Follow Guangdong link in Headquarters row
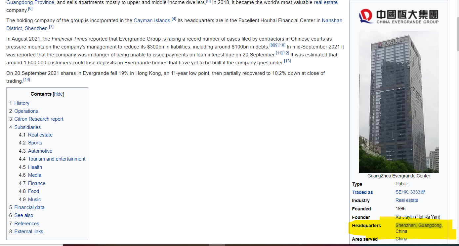 tap(430, 225)
